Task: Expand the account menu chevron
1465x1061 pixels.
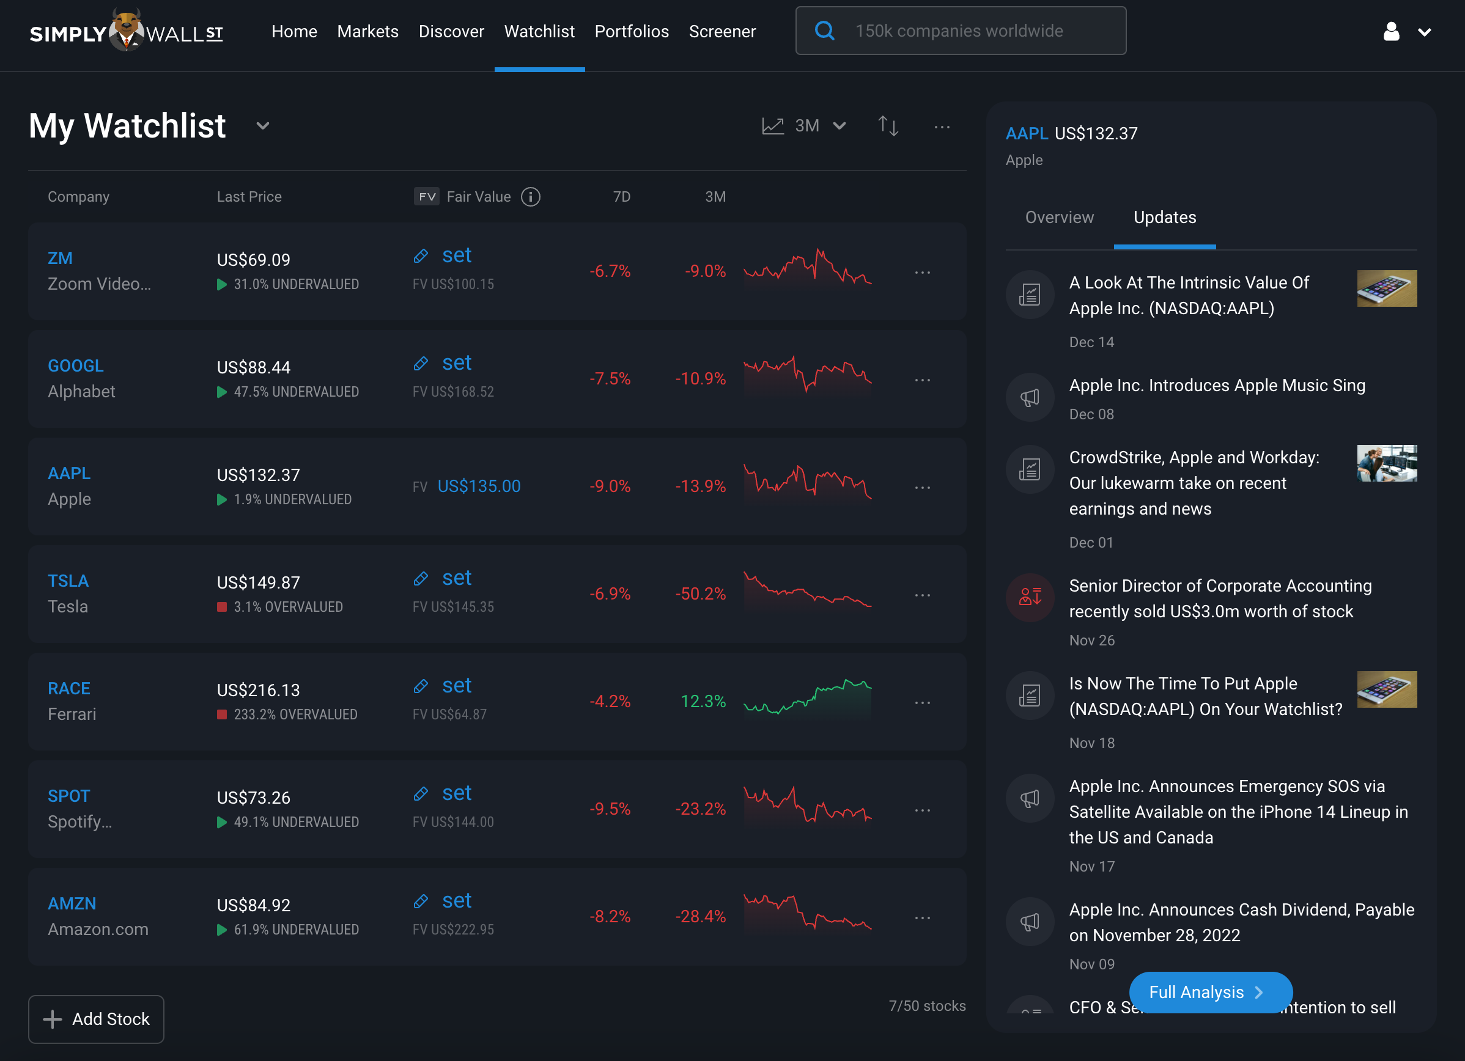Action: [x=1424, y=32]
